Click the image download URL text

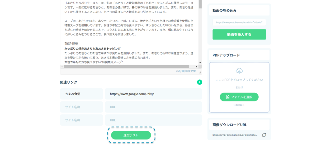[x=235, y=135]
